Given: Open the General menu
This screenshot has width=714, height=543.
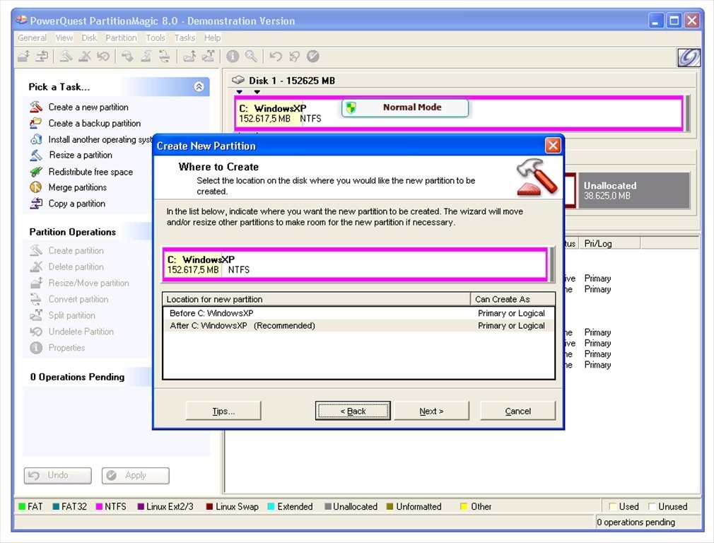Looking at the screenshot, I should point(32,37).
